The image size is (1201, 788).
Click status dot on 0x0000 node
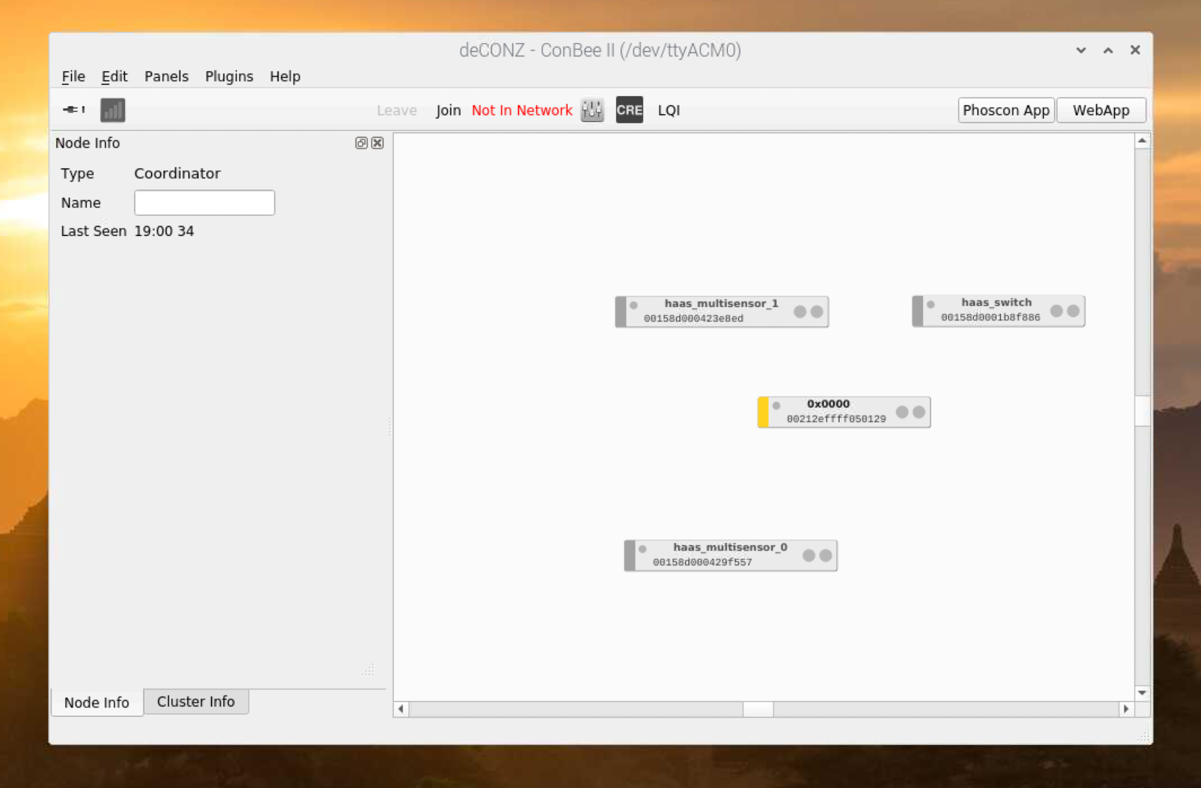(x=777, y=406)
